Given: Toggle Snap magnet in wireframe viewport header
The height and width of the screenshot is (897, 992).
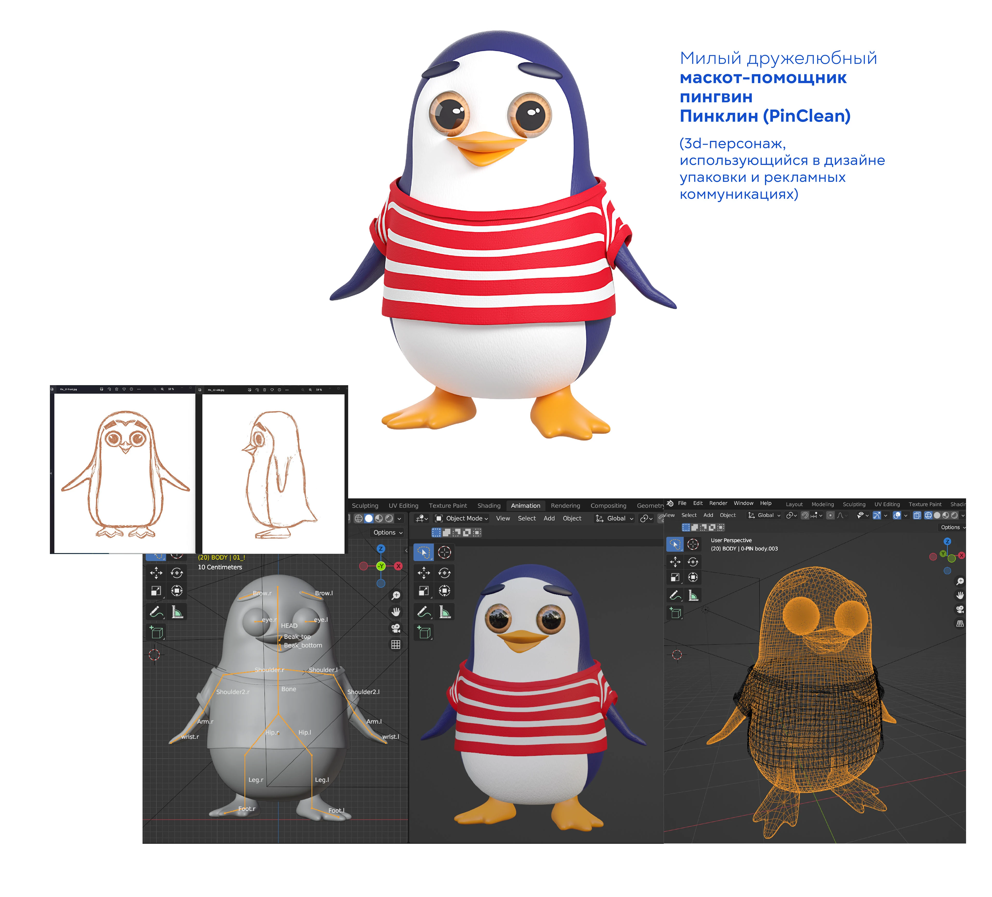Looking at the screenshot, I should click(805, 515).
